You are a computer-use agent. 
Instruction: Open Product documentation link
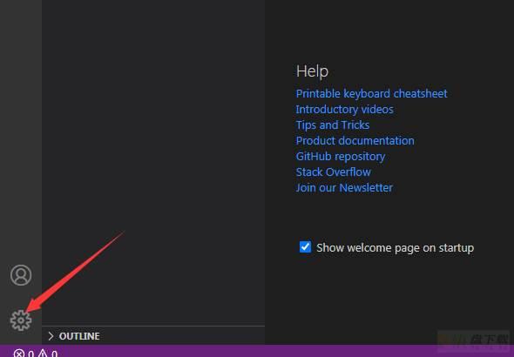click(x=355, y=141)
